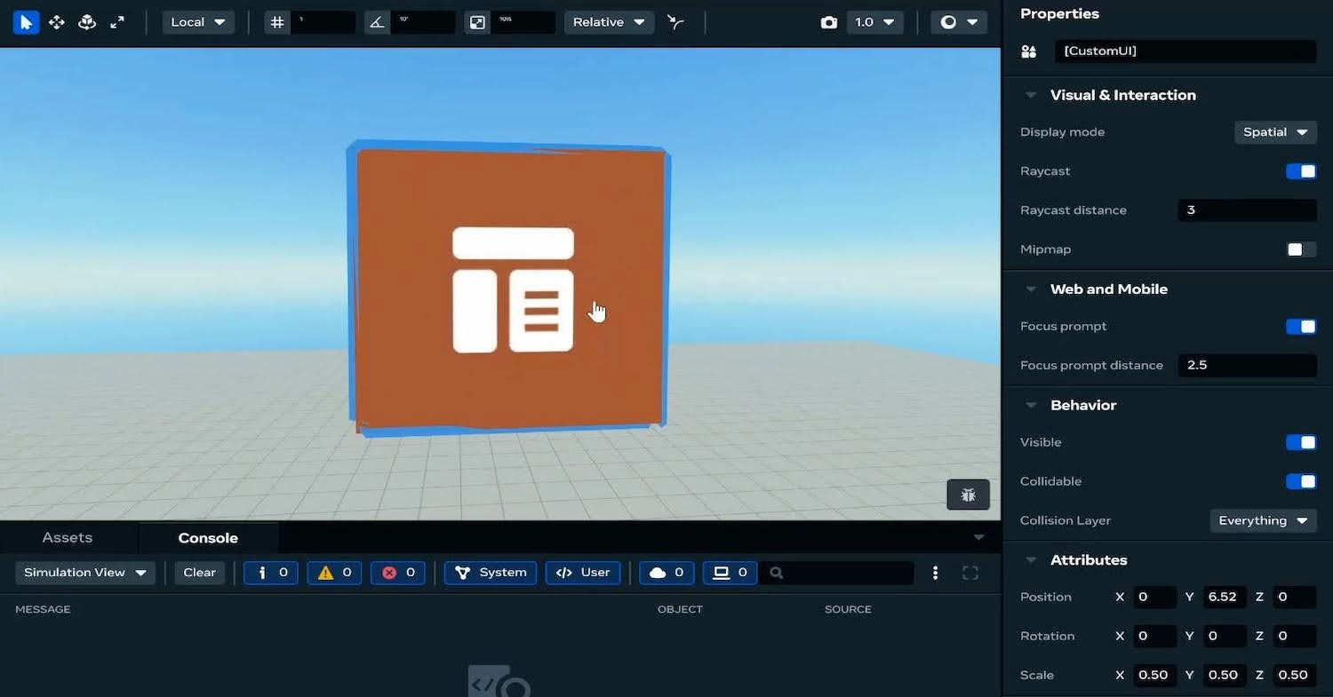Viewport: 1333px width, 697px height.
Task: Edit the Scale X field
Action: (1155, 675)
